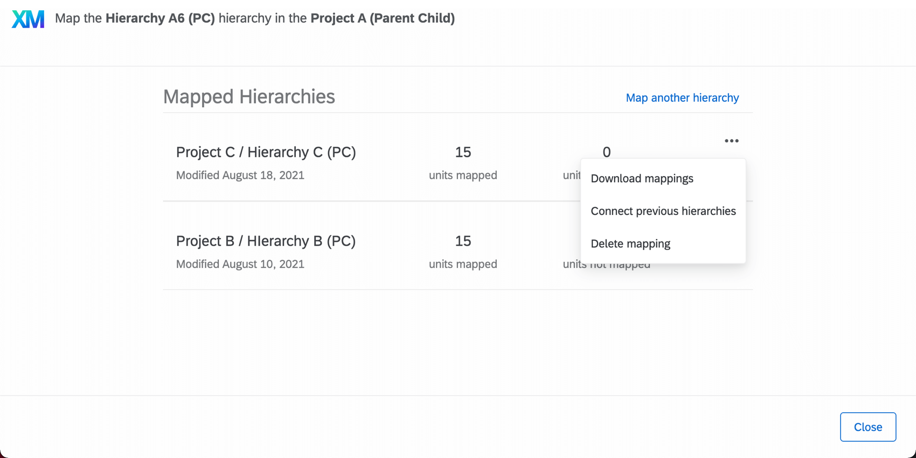
Task: Click the Project A (Parent Child) title text
Action: pyautogui.click(x=383, y=18)
